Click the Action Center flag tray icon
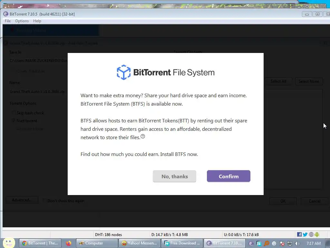 tap(282, 243)
